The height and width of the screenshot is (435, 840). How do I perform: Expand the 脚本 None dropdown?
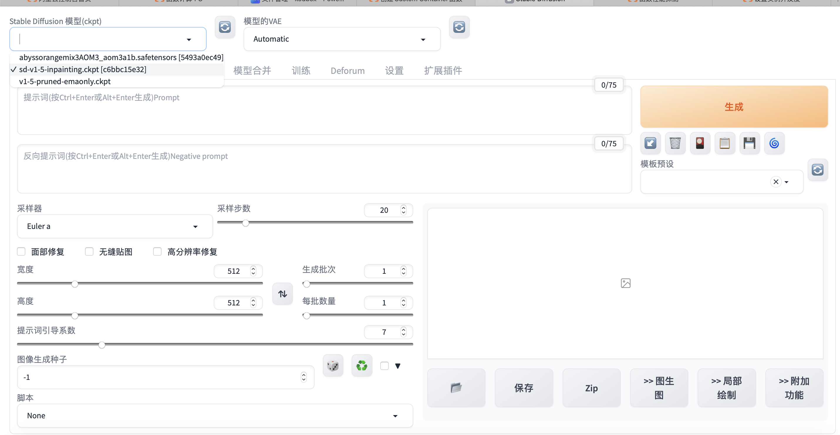[215, 416]
